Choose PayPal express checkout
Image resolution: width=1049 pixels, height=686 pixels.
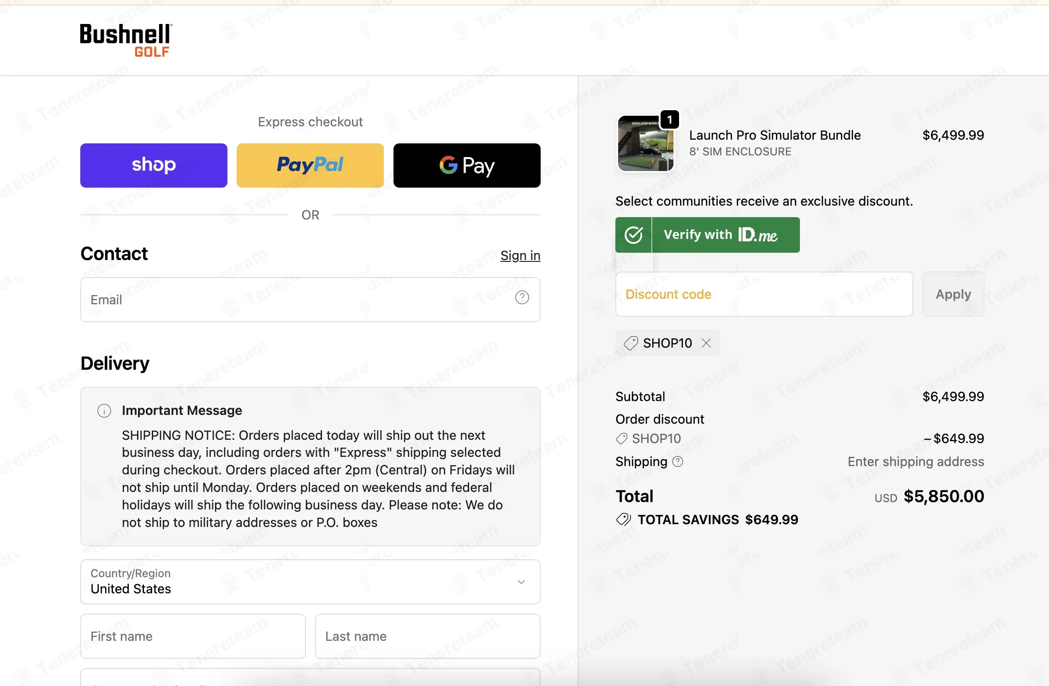[x=310, y=166]
